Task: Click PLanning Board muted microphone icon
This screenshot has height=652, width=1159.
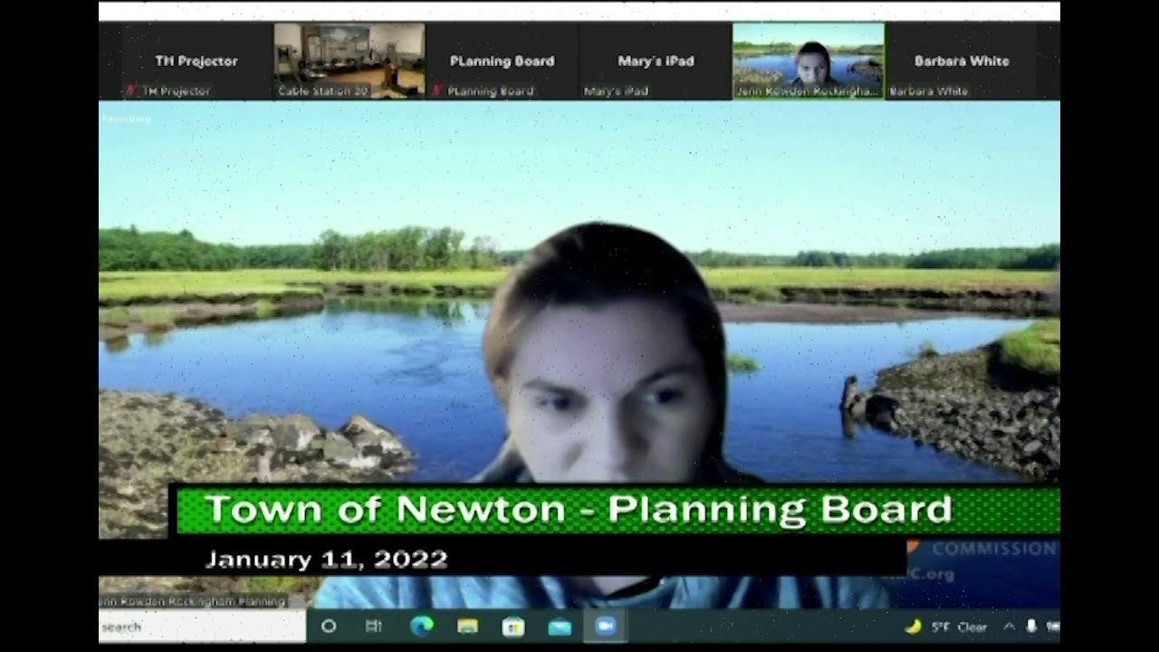Action: (437, 91)
